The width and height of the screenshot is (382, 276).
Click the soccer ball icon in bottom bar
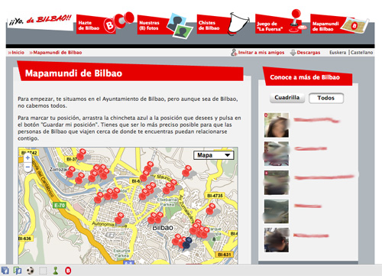pyautogui.click(x=31, y=271)
